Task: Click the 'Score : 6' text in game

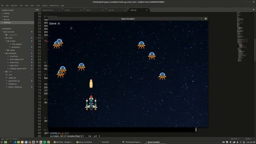Action: 54,24
